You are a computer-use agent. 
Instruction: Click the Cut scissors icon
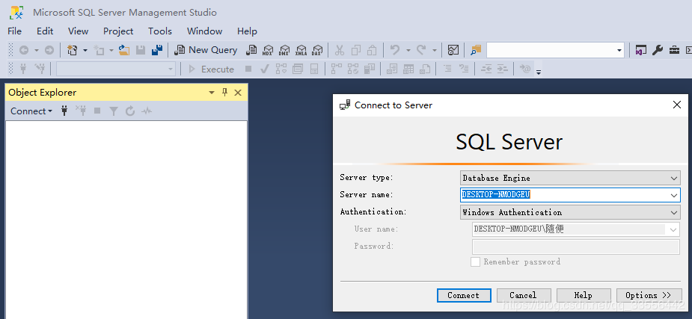coord(339,50)
